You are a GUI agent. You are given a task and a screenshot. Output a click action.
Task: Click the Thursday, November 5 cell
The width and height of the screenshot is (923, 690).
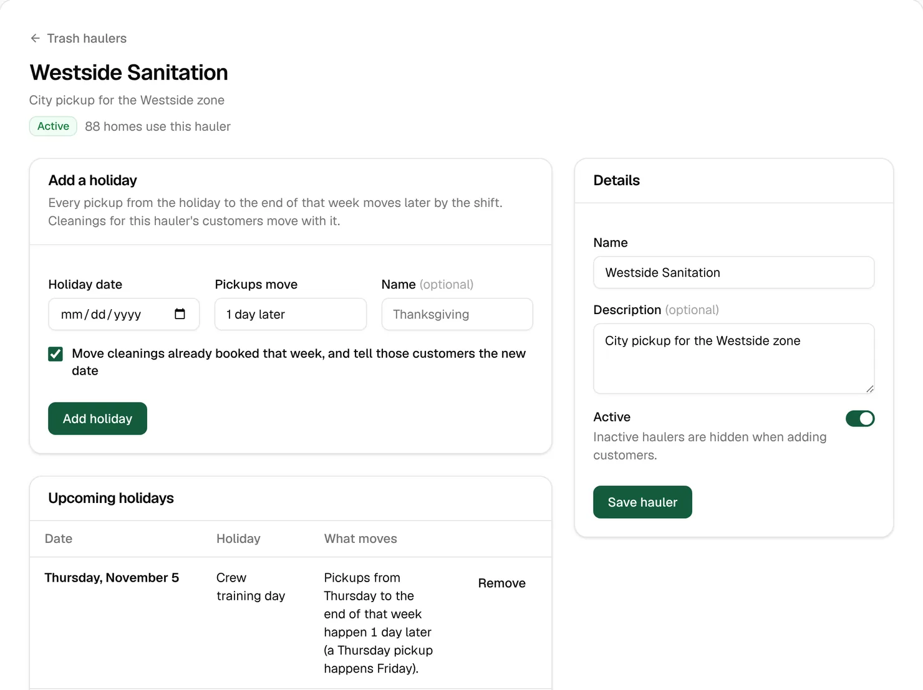[112, 578]
